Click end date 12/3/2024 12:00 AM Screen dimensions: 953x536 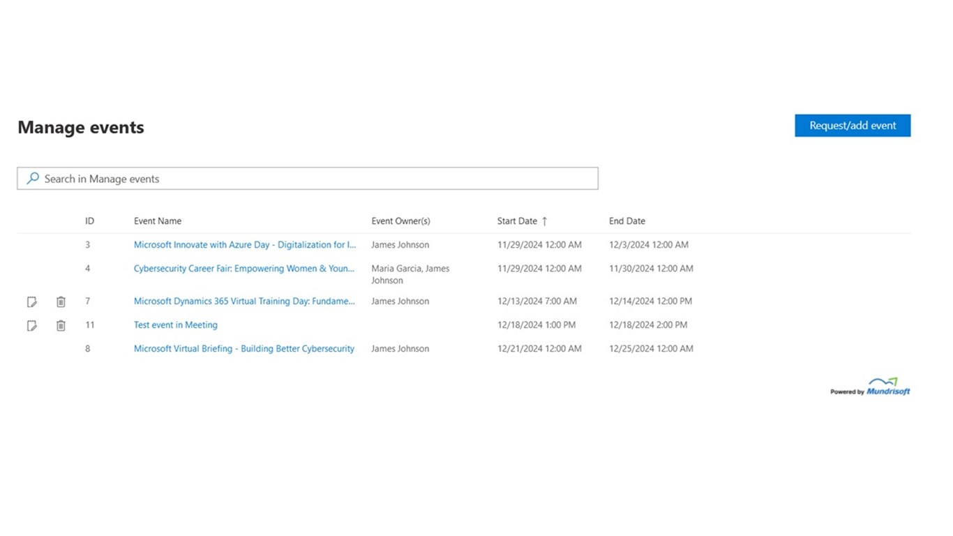649,245
